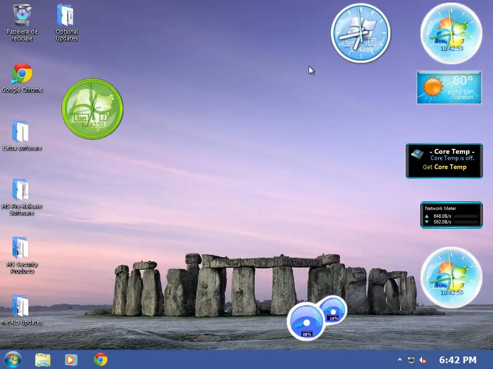Image resolution: width=493 pixels, height=369 pixels.
Task: Click the memory meter dial showing 19%
Action: point(333,310)
